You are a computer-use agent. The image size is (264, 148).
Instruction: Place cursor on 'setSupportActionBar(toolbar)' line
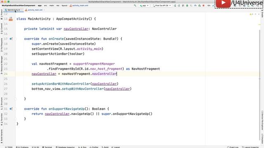tap(58, 54)
